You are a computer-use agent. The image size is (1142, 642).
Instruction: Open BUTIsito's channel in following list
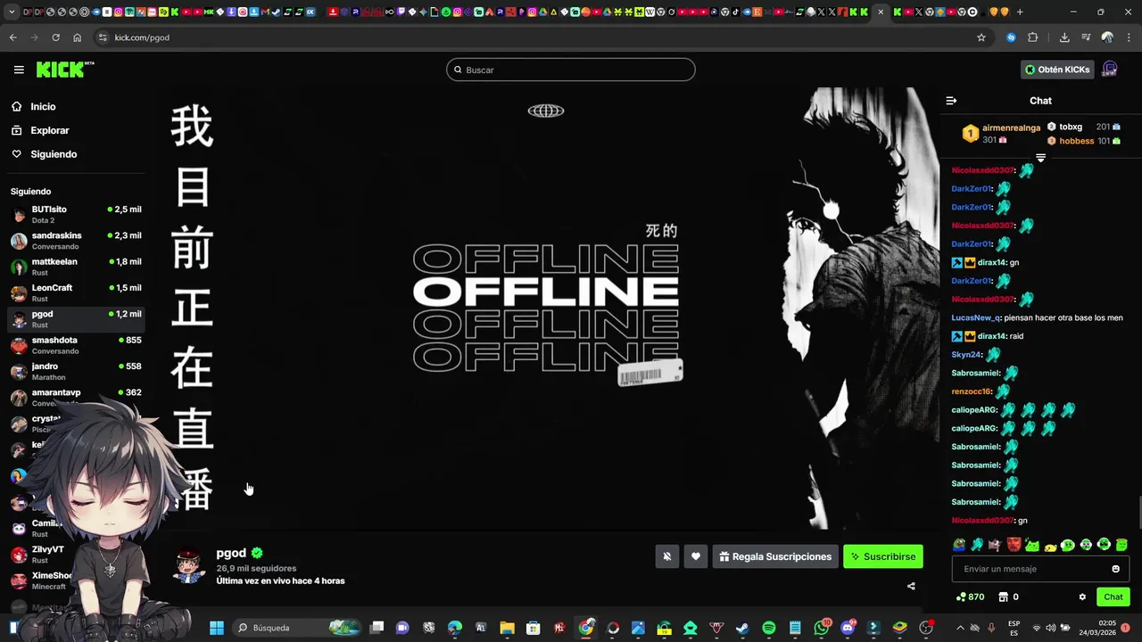tap(76, 214)
